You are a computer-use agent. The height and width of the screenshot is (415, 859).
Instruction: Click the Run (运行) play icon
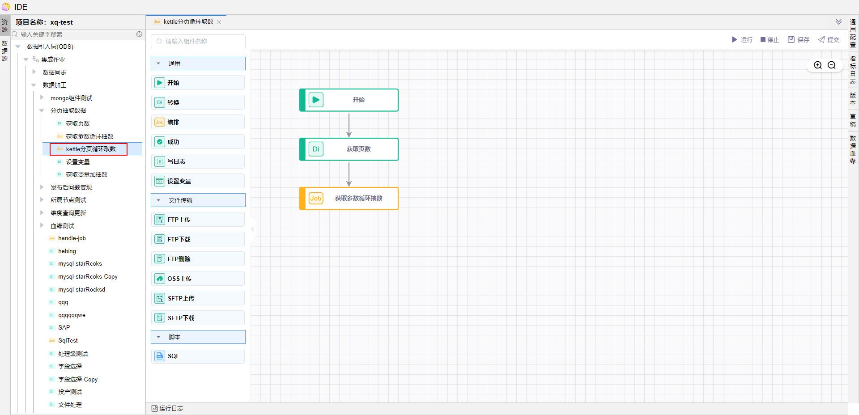click(734, 40)
